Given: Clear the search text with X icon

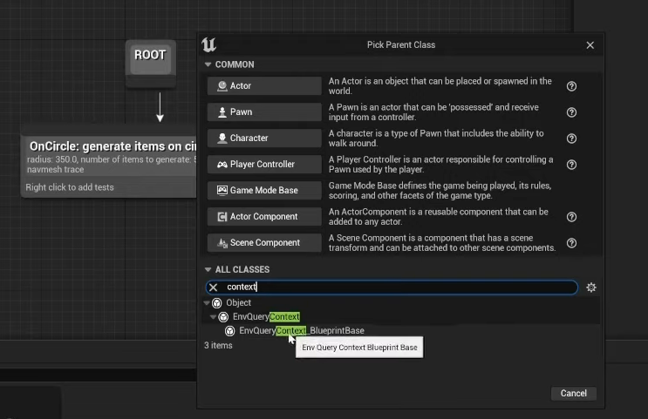Looking at the screenshot, I should (214, 287).
